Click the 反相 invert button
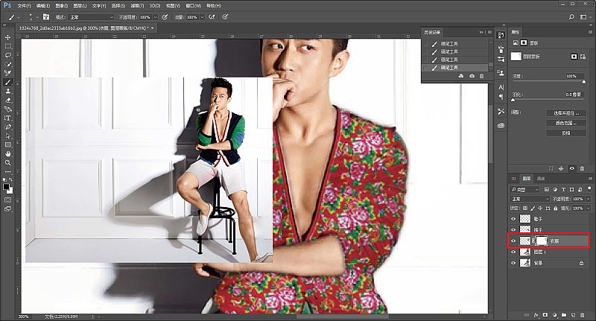 pyautogui.click(x=566, y=133)
